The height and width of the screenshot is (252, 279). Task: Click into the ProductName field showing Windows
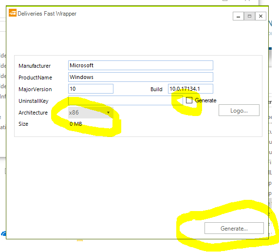coord(141,77)
